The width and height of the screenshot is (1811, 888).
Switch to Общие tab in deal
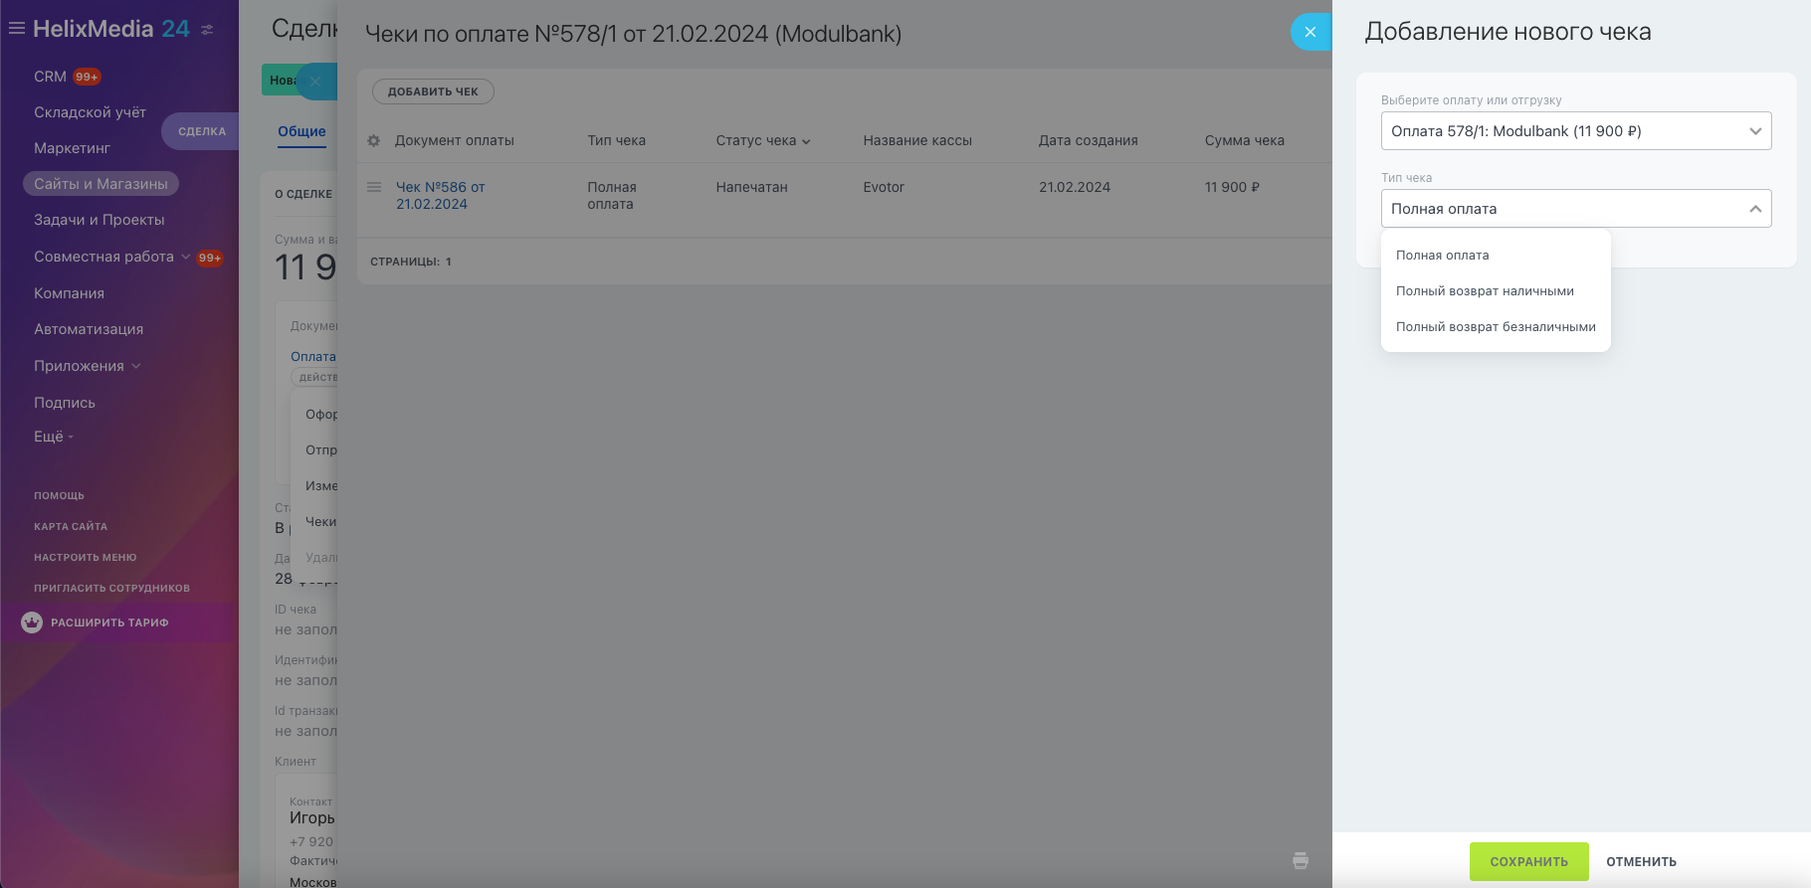(x=302, y=131)
